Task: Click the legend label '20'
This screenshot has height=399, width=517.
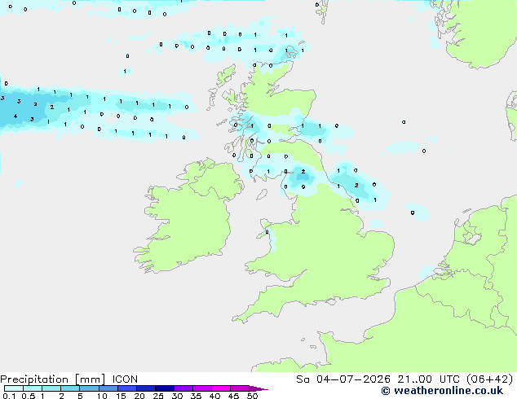Action: (139, 396)
